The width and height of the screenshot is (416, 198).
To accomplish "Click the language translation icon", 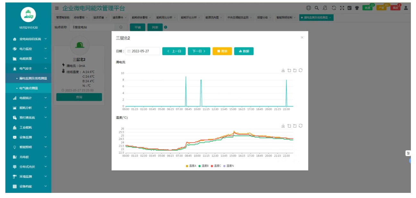I will 349,8.
